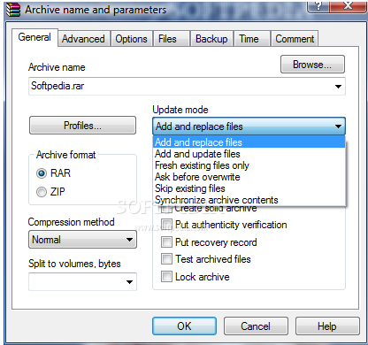
Task: Open the Comment tab
Action: pos(295,39)
